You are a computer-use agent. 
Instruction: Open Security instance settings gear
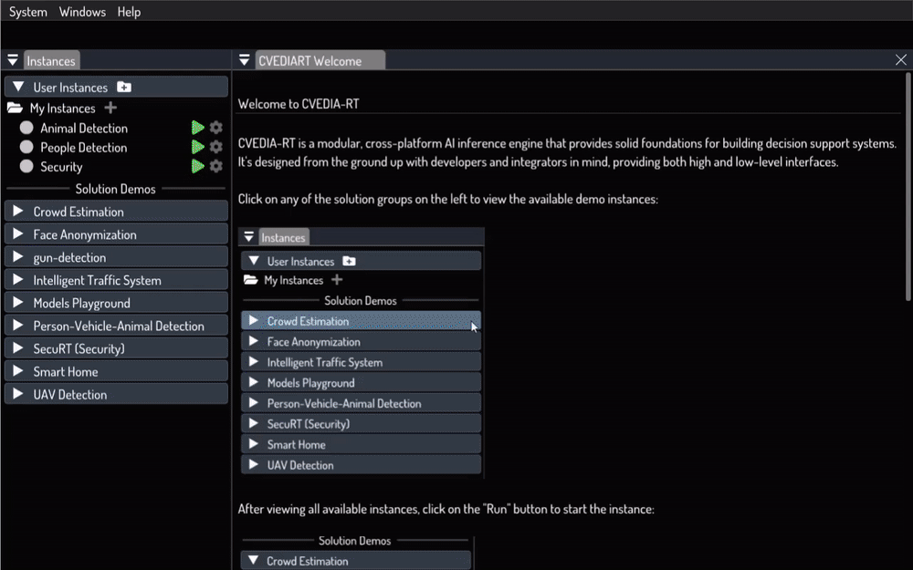tap(216, 166)
